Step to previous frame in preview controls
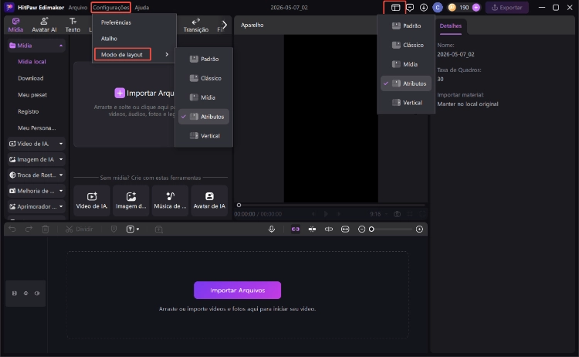 point(313,214)
